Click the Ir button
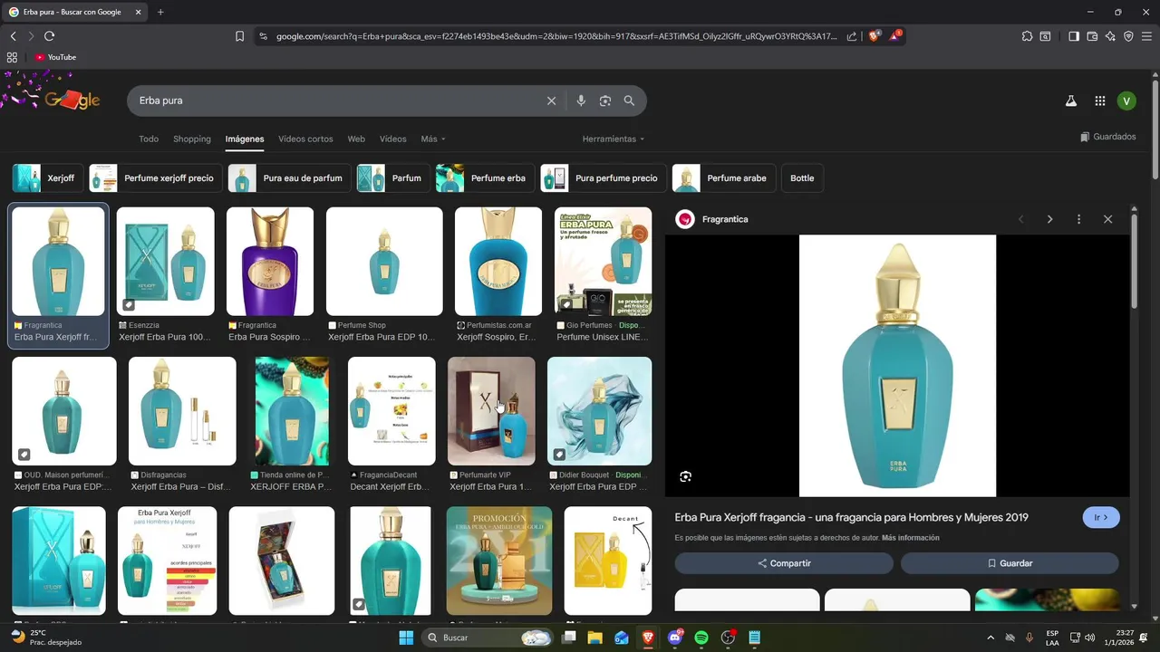 (1101, 518)
